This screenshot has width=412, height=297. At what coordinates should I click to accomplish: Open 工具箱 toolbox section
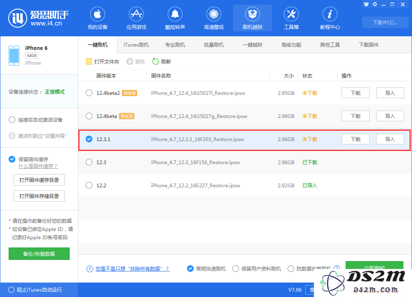pos(291,18)
